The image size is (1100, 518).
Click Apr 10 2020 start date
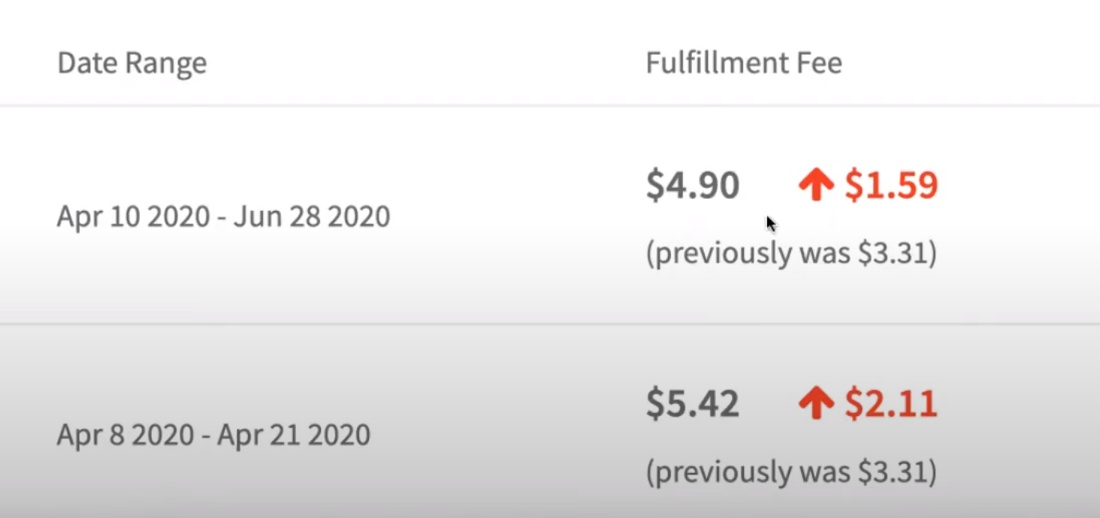[x=135, y=217]
